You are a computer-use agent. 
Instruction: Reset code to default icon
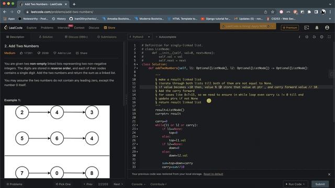coord(314,37)
